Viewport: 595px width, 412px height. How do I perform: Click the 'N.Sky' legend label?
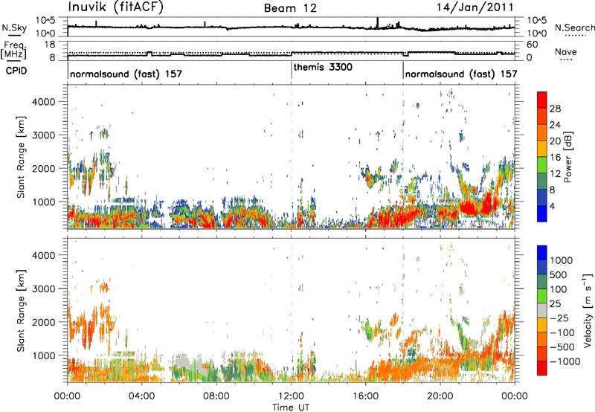click(x=14, y=28)
